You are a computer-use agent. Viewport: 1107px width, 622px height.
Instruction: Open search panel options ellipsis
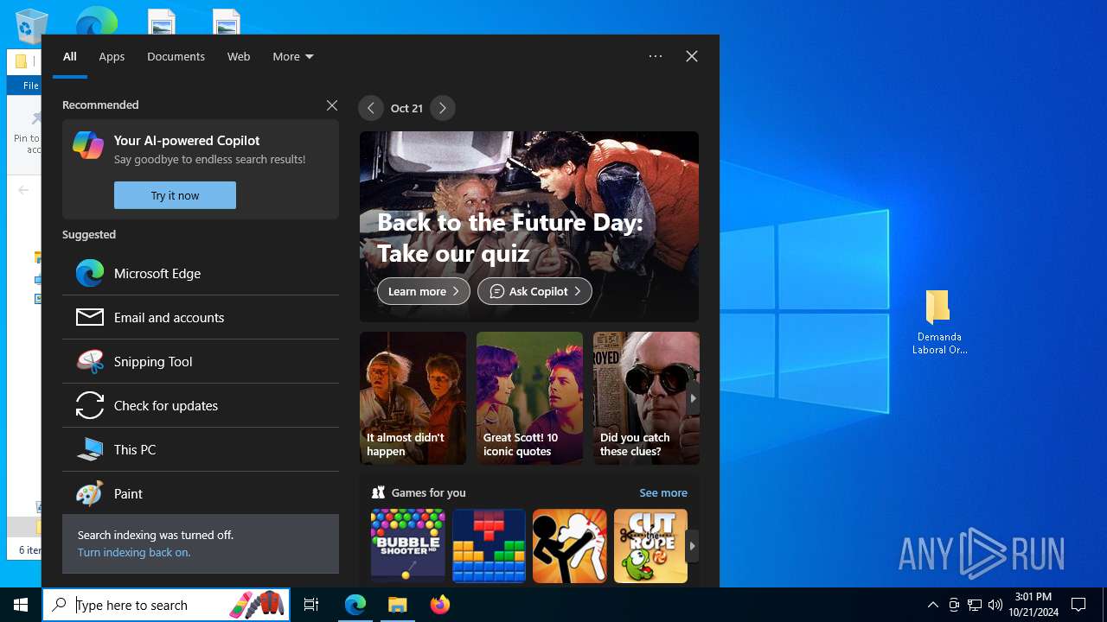point(656,56)
